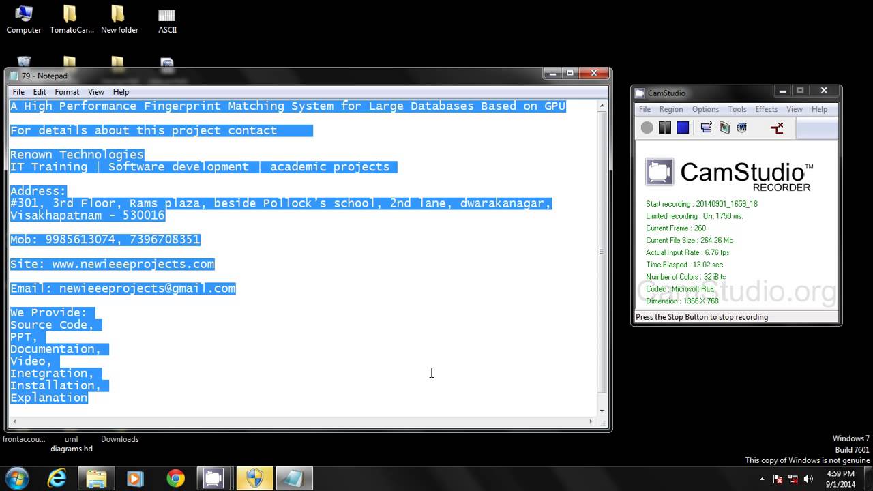Click the 'Time Elasped : 13.02 sec' text
Image resolution: width=873 pixels, height=491 pixels.
click(x=684, y=265)
